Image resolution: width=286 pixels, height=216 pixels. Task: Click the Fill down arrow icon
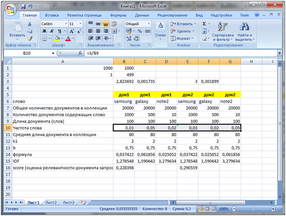[x=204, y=31]
